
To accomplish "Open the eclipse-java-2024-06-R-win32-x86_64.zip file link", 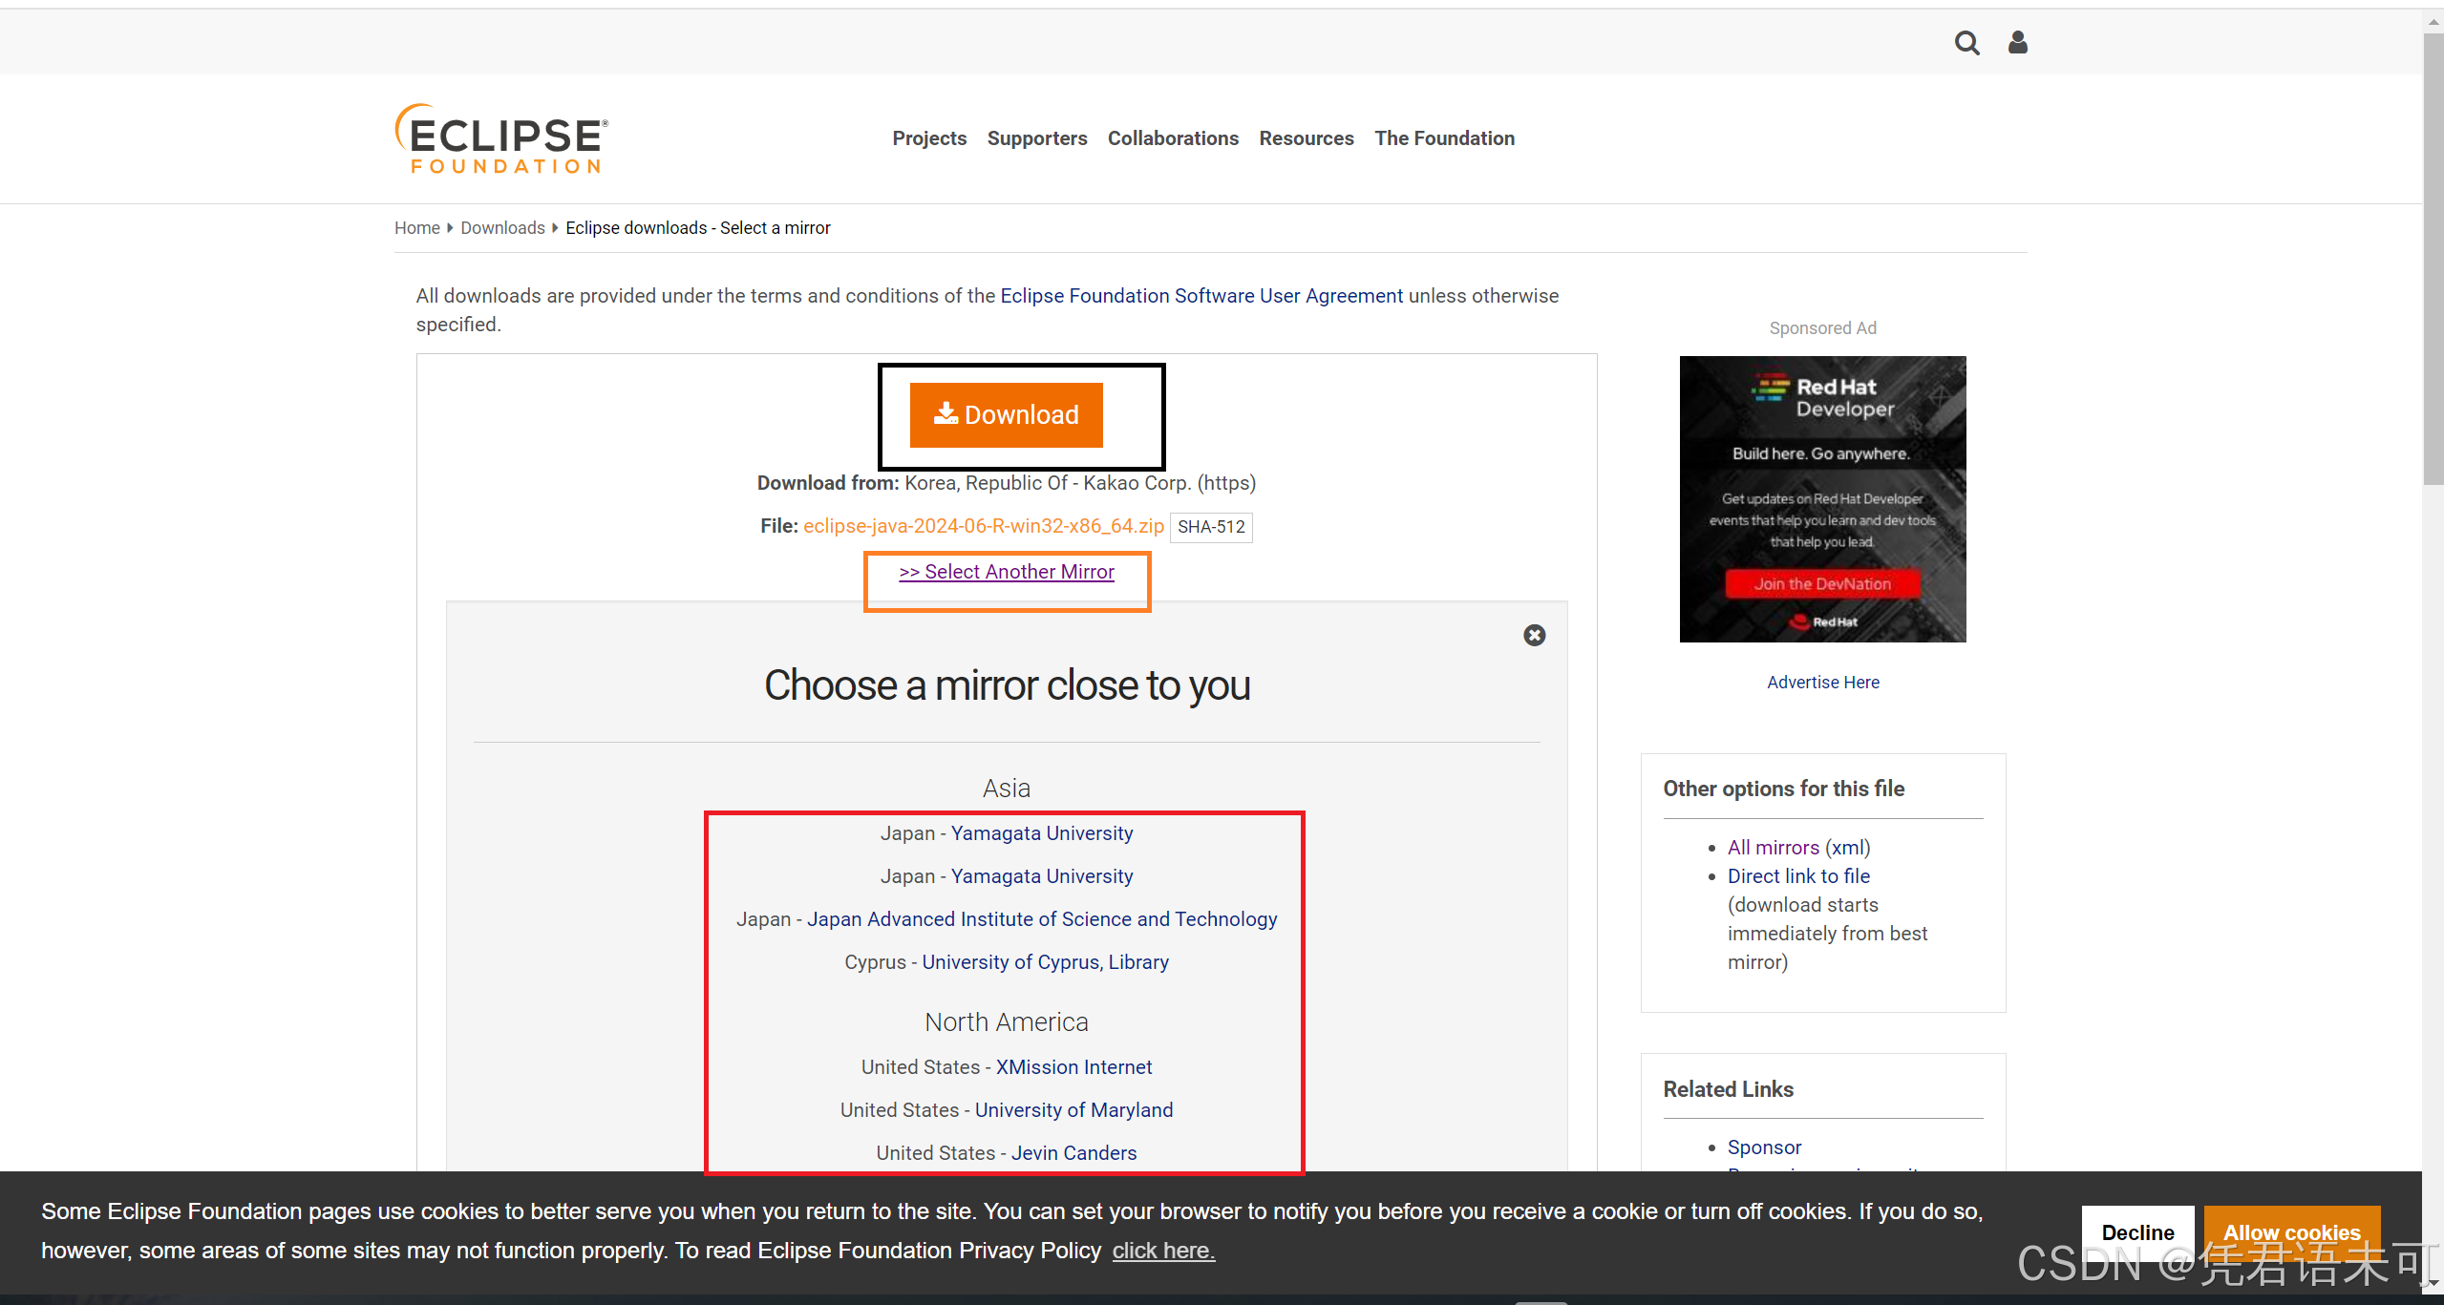I will (983, 526).
